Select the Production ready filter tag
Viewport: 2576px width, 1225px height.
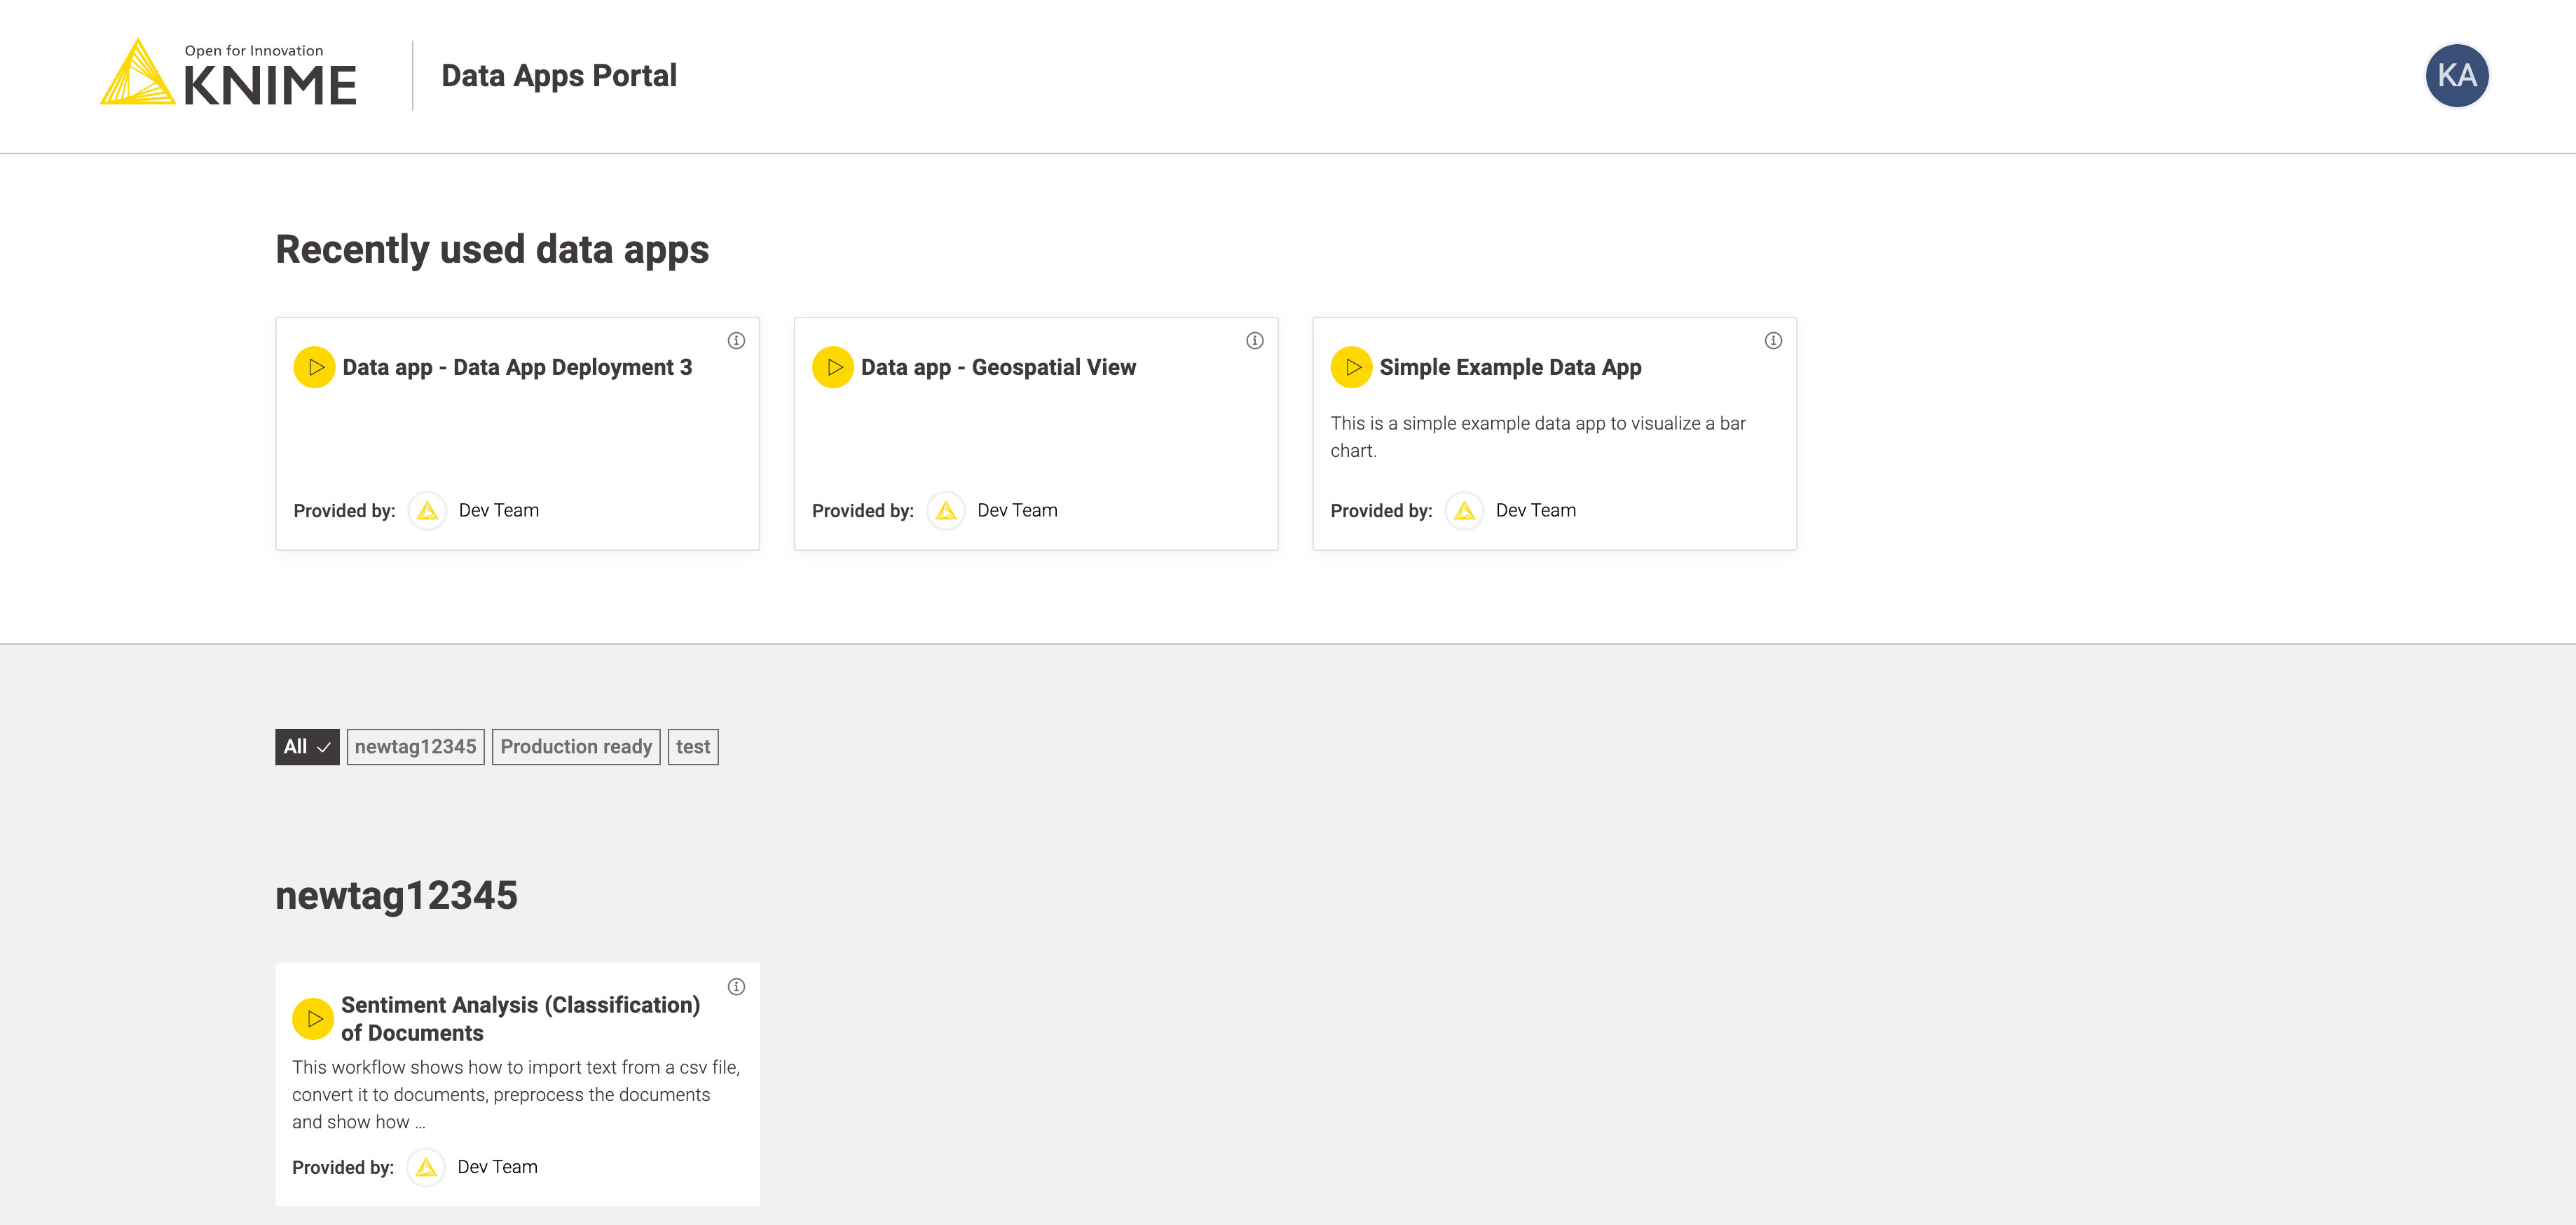[577, 746]
